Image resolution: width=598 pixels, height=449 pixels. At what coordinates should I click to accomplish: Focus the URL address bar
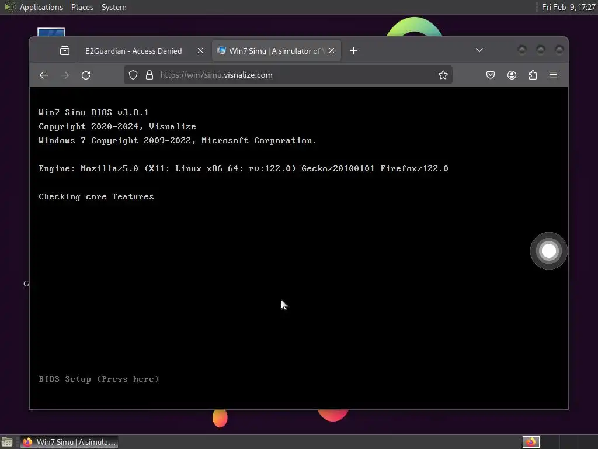click(288, 75)
